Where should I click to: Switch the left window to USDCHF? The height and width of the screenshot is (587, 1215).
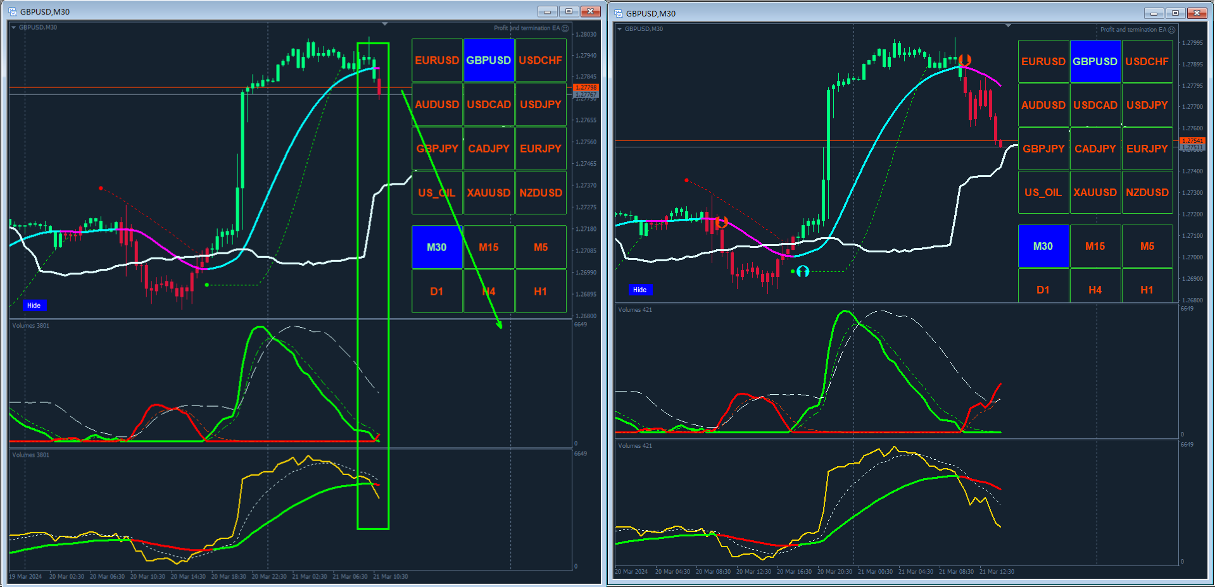[541, 60]
